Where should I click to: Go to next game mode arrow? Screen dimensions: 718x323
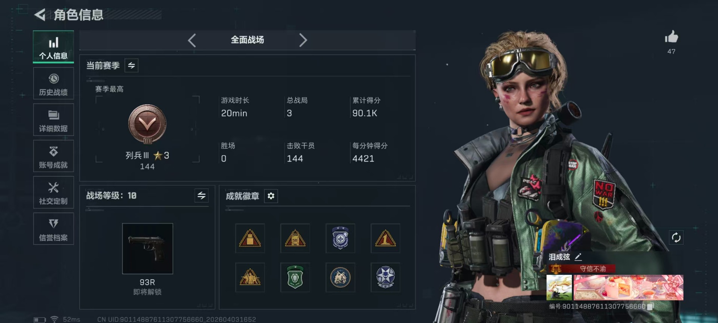click(x=303, y=40)
